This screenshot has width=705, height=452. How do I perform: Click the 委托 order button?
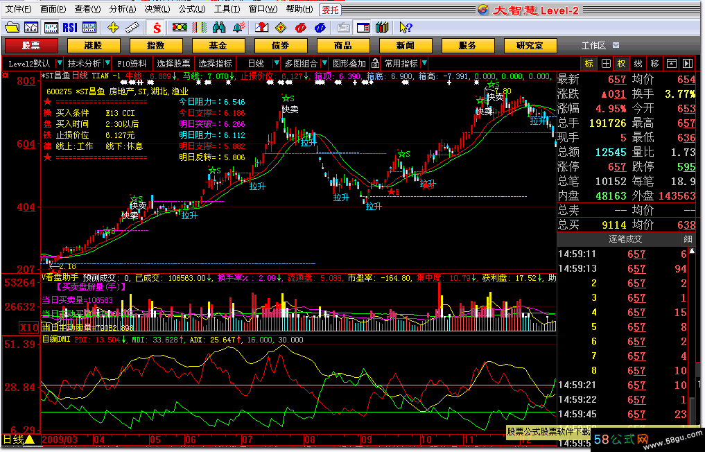330,10
